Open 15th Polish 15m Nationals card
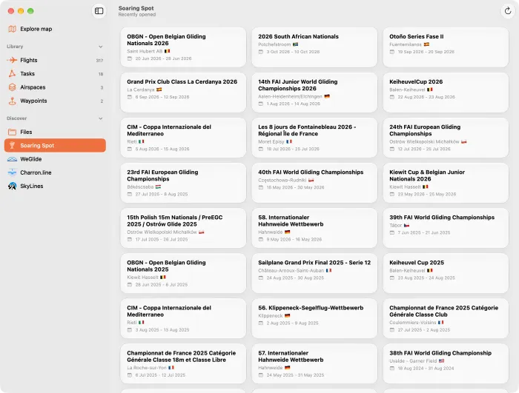This screenshot has width=519, height=393. coord(183,228)
